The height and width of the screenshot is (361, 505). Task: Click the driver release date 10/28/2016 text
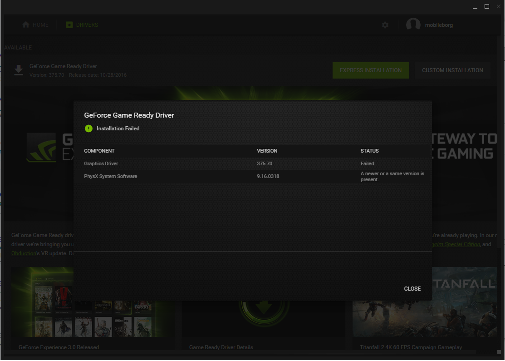(98, 75)
